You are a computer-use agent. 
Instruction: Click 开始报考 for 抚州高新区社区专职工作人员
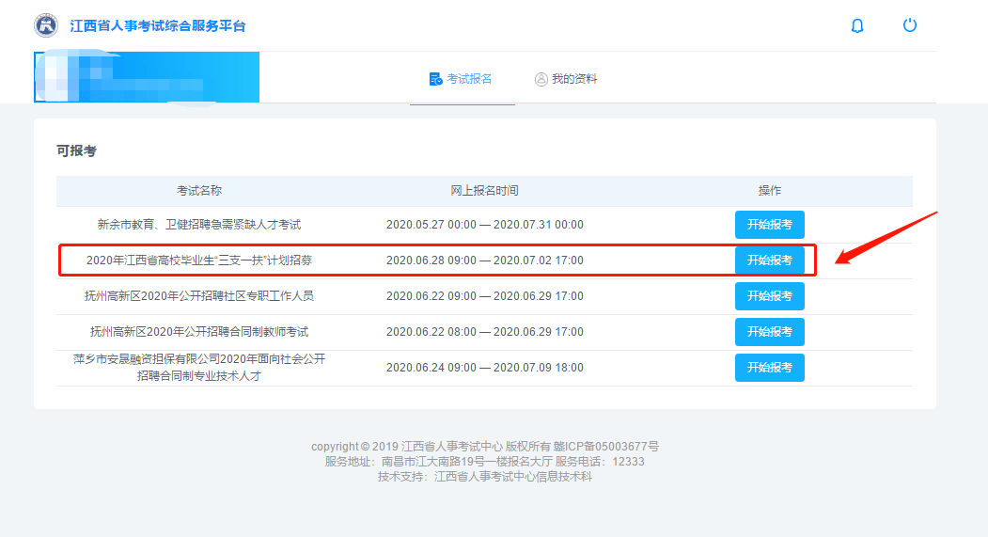coord(769,296)
